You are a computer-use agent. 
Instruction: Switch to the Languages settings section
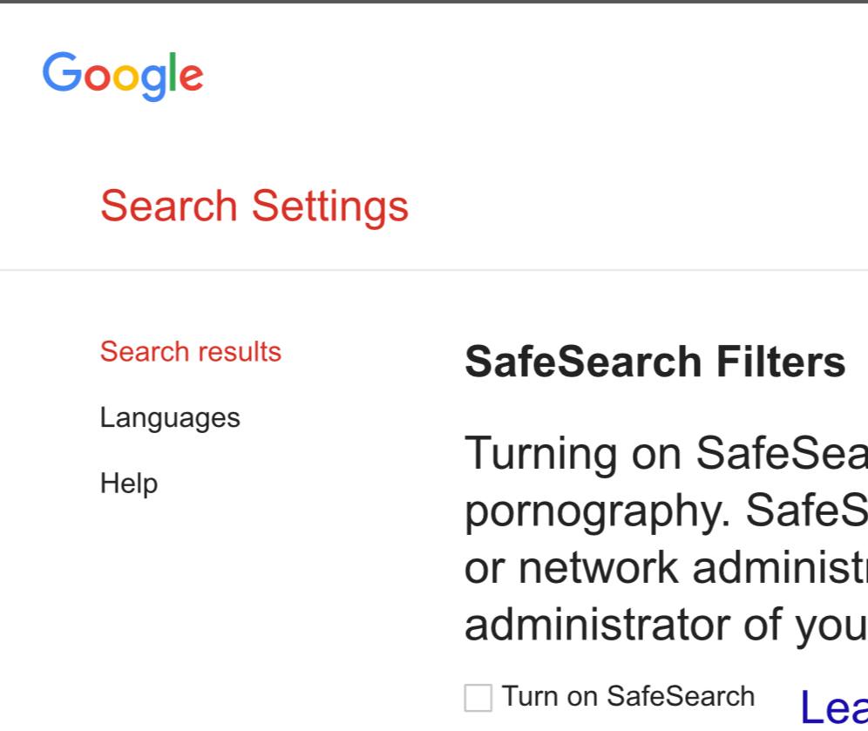click(x=170, y=418)
